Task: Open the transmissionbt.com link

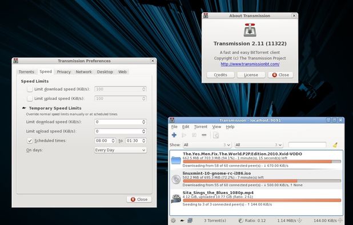Action: 250,64
